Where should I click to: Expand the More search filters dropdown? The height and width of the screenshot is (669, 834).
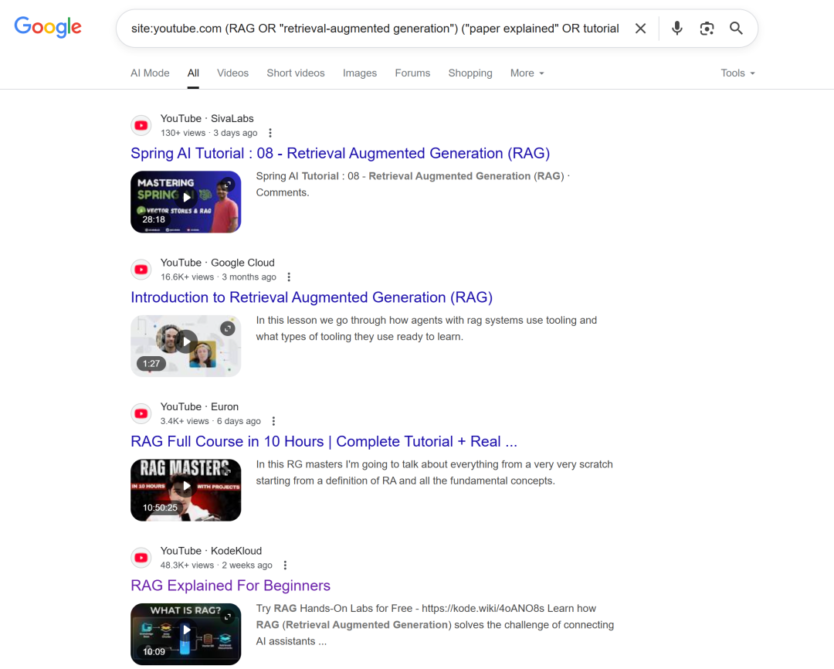(x=527, y=73)
